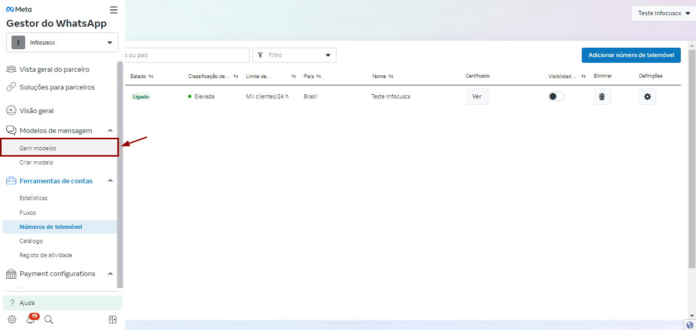Click Adicionar número de telemóvel button

(x=630, y=55)
